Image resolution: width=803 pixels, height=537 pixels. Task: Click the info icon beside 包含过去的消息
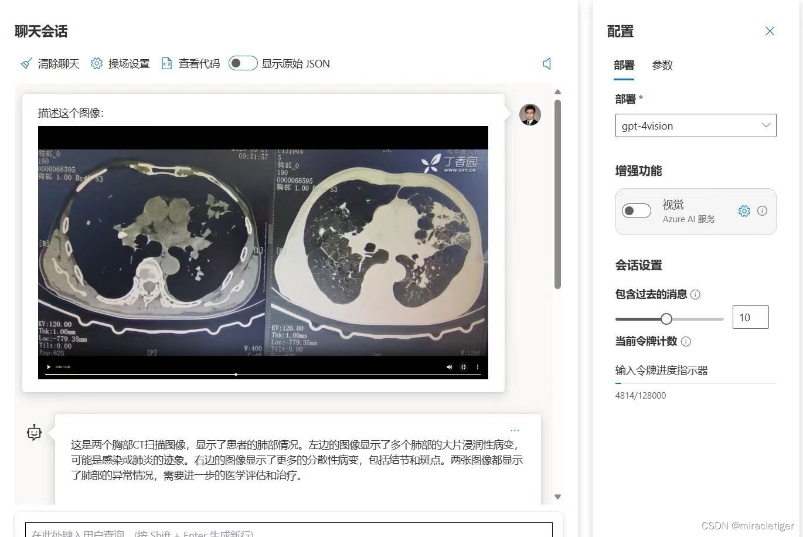coord(695,294)
